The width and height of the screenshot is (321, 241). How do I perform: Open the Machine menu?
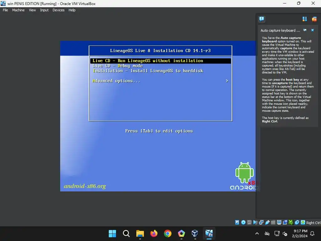(x=18, y=10)
